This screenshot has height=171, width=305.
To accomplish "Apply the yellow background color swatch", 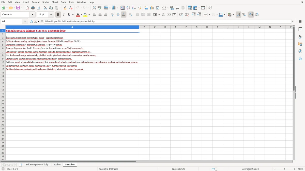I will pos(85,15).
